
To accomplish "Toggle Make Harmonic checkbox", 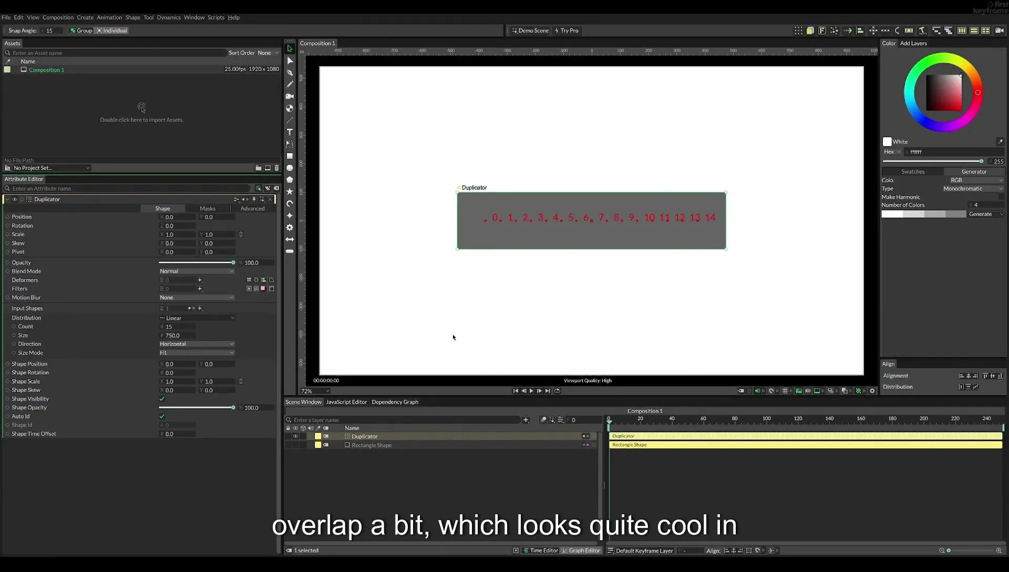I will pyautogui.click(x=1001, y=197).
